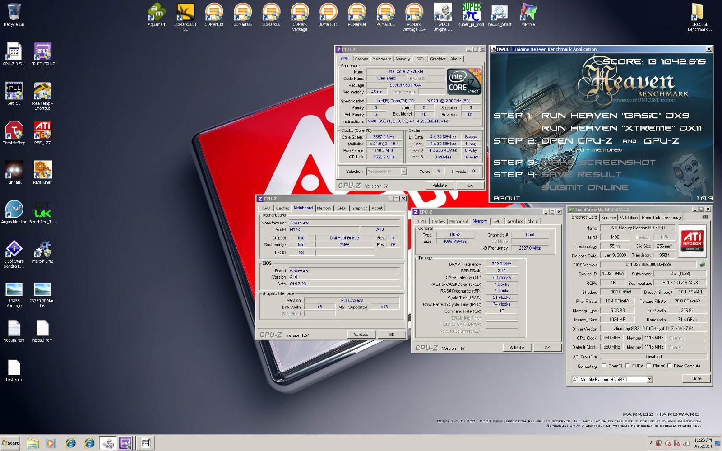Open the PCMark04 desktop icon
The width and height of the screenshot is (722, 451).
[356, 15]
